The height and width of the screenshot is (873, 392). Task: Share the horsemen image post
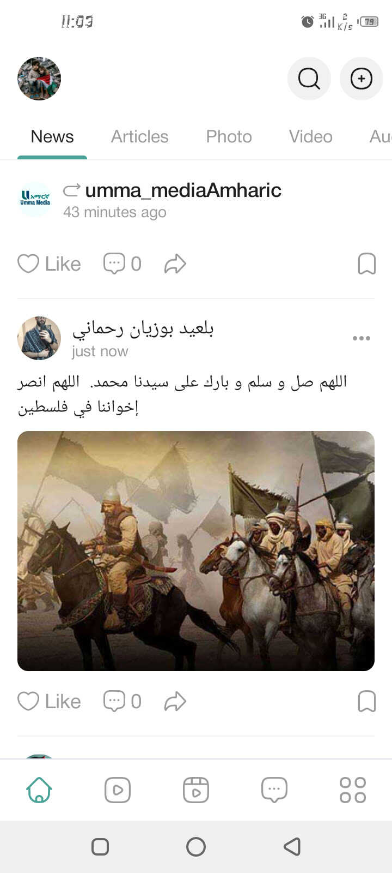pyautogui.click(x=175, y=702)
